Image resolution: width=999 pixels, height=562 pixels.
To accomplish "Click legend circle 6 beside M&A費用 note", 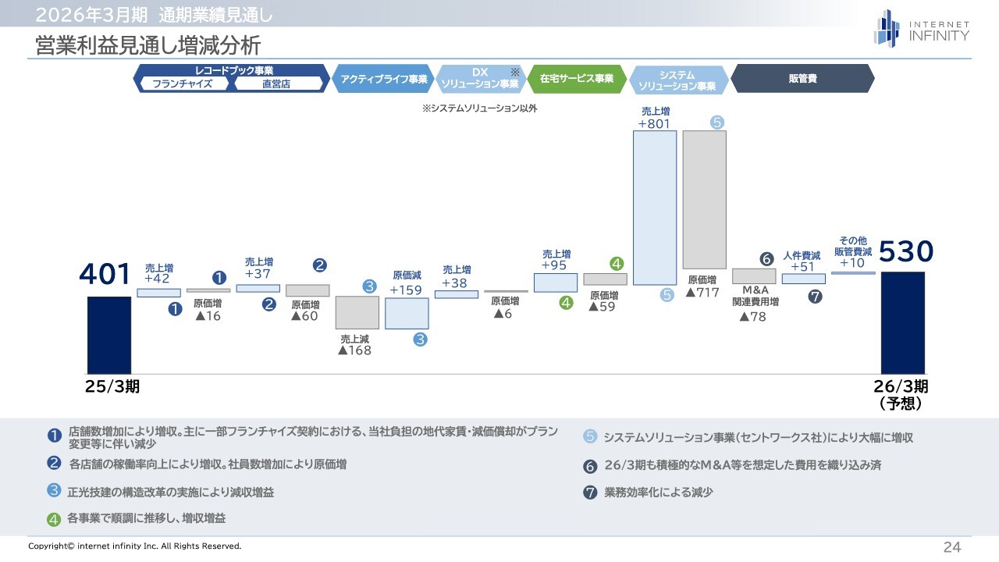I will 590,466.
